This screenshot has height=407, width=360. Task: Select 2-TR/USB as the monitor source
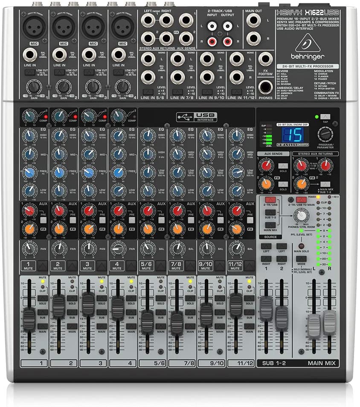click(x=270, y=200)
